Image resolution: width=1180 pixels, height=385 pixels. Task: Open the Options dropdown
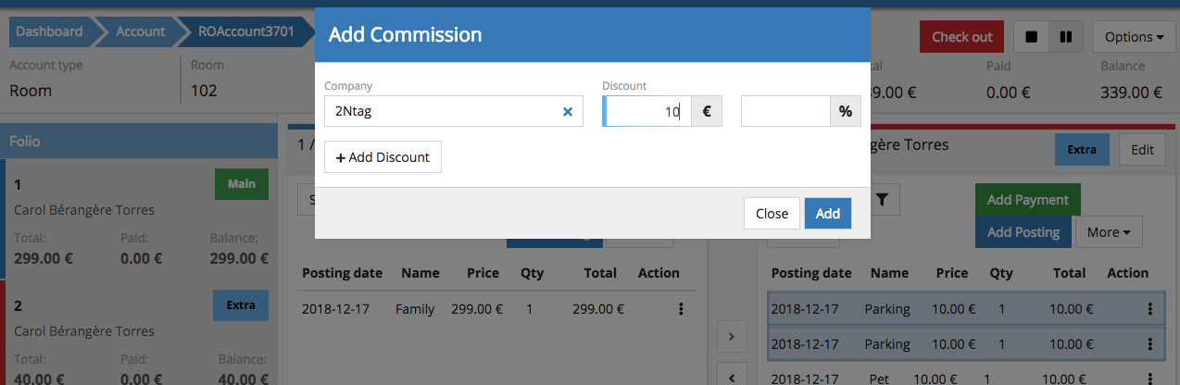1134,37
